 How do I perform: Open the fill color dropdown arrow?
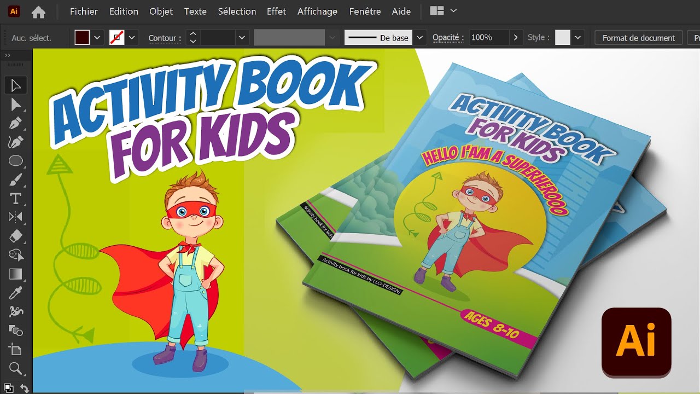[x=97, y=38]
